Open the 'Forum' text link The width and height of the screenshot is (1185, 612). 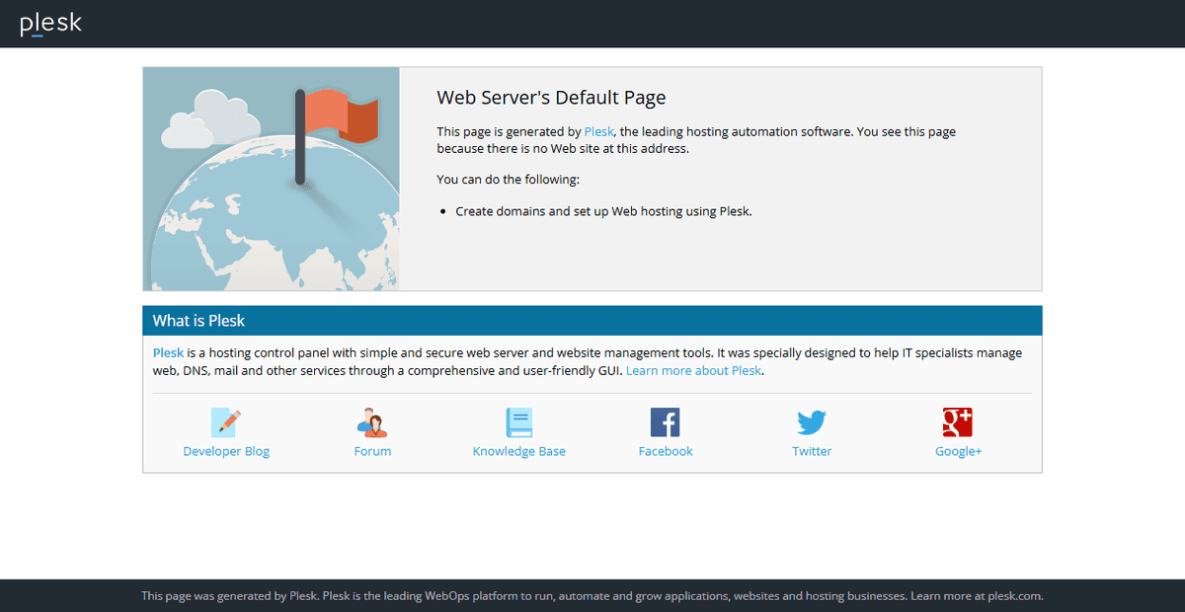coord(372,451)
